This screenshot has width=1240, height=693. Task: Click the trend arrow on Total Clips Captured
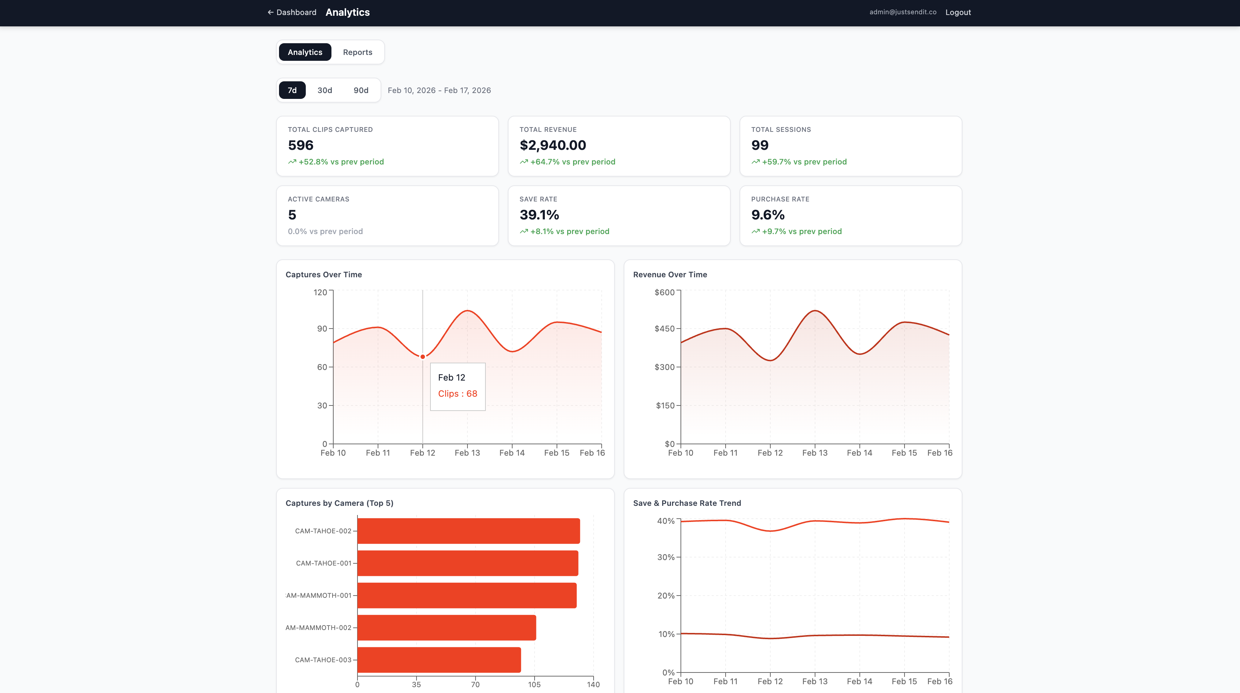point(292,162)
